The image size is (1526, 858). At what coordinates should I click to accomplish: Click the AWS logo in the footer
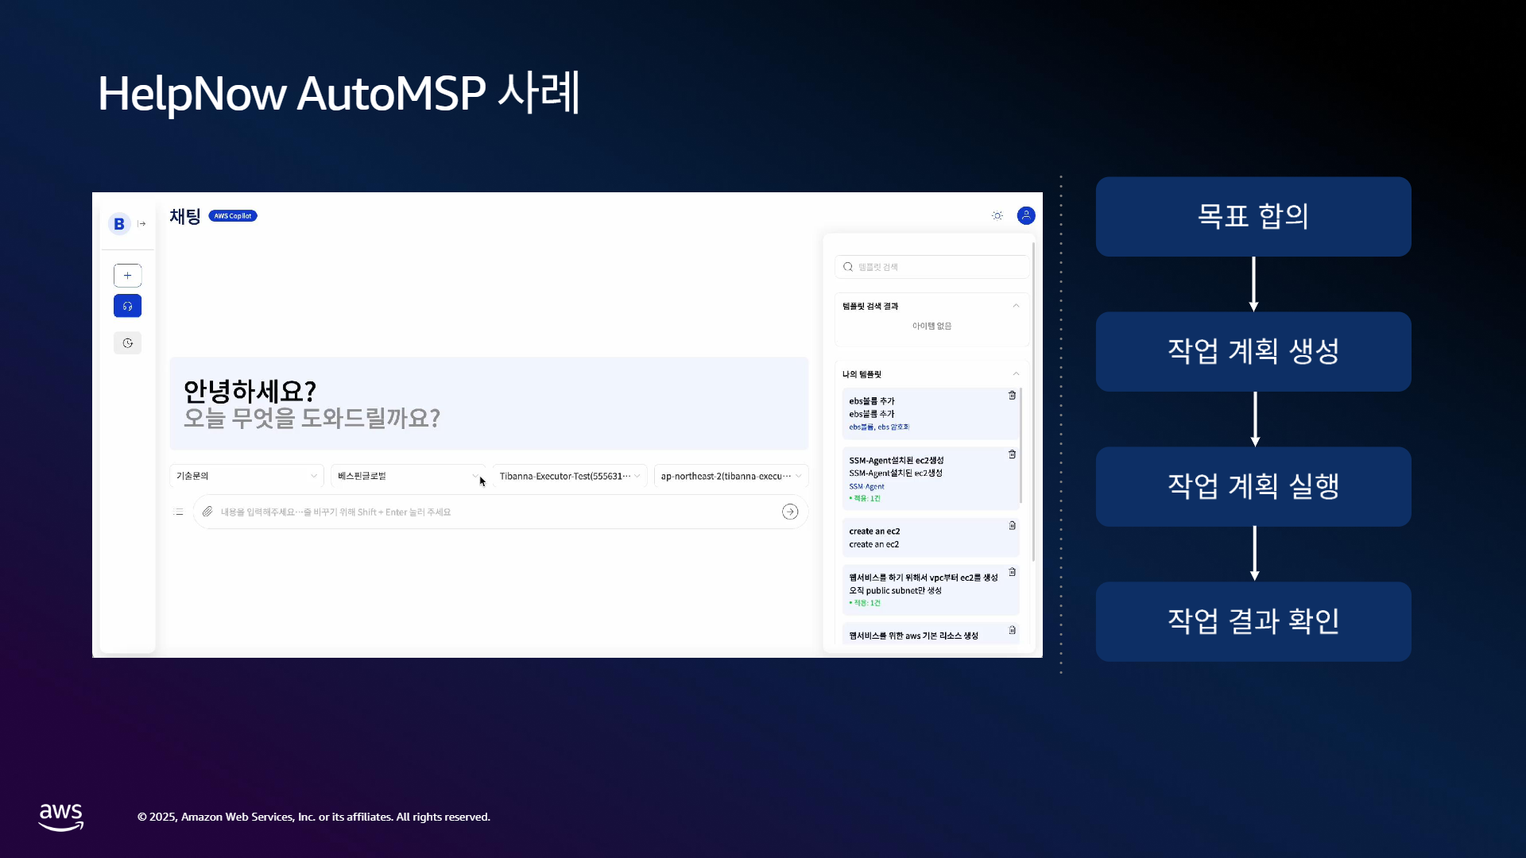[x=61, y=817]
